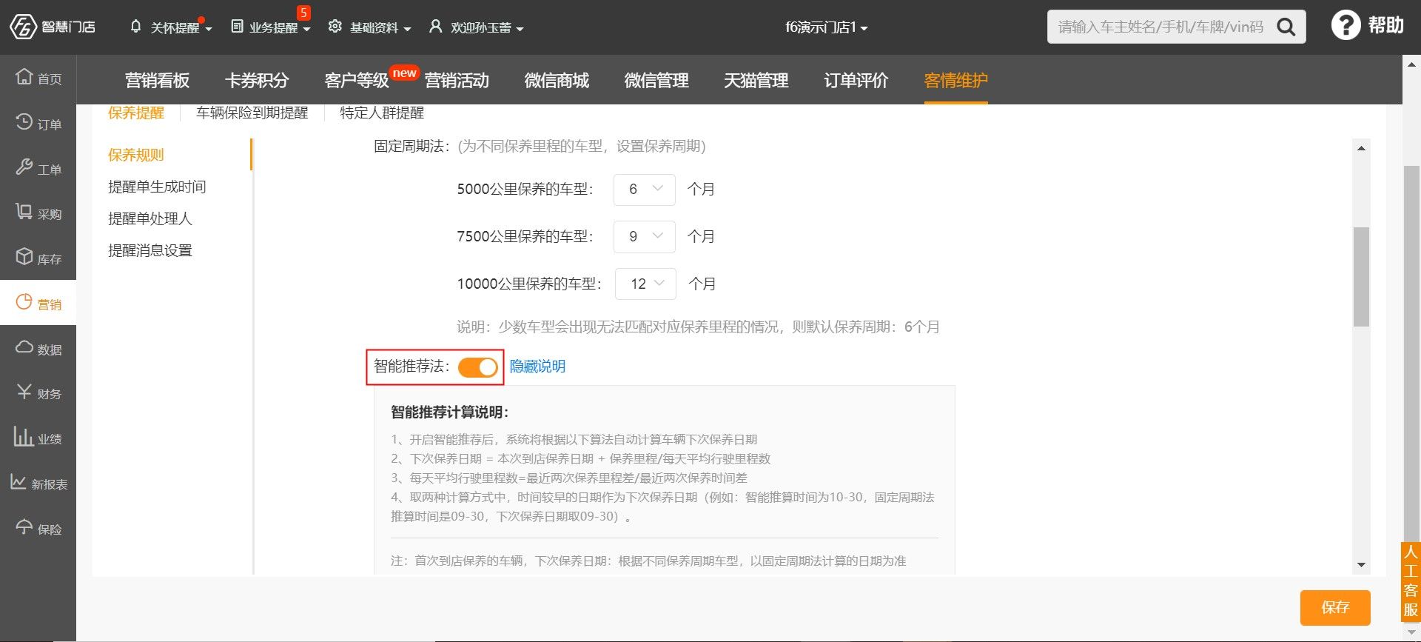Image resolution: width=1421 pixels, height=642 pixels.
Task: Open 营销 in the sidebar
Action: tap(38, 303)
